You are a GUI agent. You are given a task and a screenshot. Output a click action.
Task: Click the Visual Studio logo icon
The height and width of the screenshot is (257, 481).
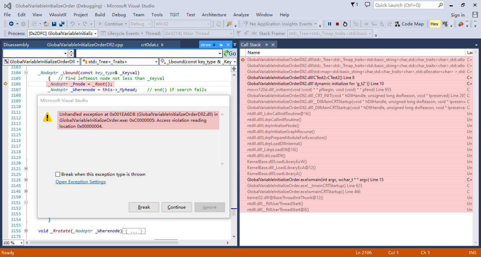(x=8, y=6)
